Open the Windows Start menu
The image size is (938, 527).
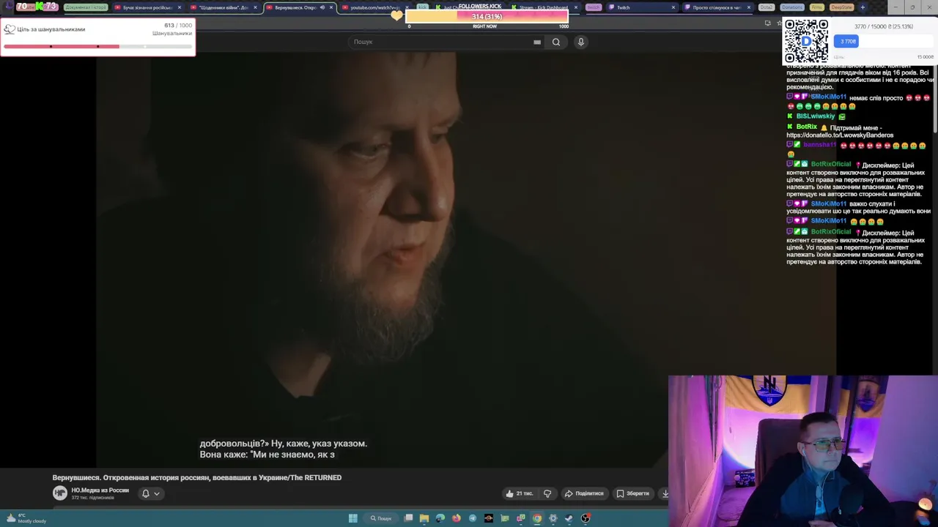click(x=352, y=518)
